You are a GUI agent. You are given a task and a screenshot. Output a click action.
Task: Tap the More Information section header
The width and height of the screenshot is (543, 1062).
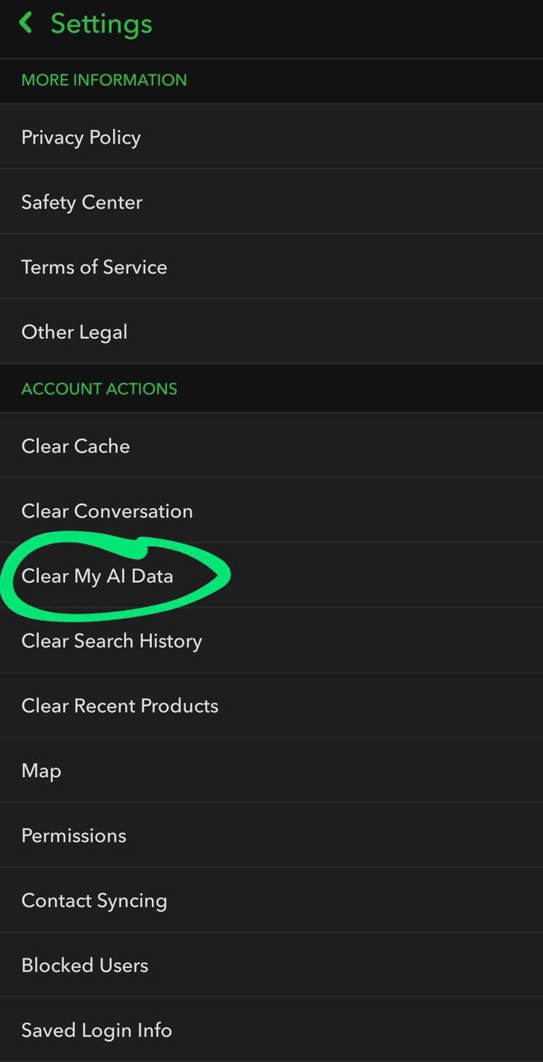(x=103, y=80)
